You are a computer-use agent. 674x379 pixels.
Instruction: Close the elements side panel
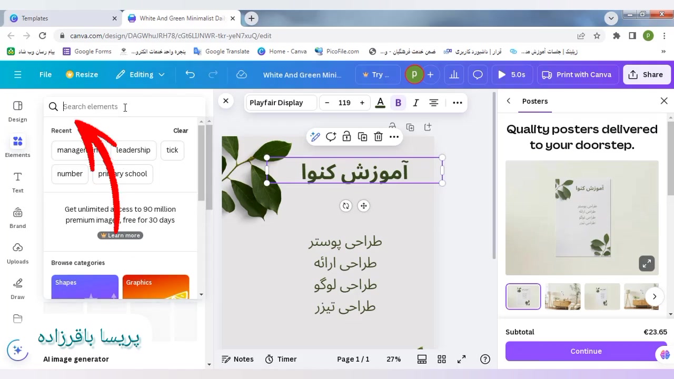tap(226, 101)
